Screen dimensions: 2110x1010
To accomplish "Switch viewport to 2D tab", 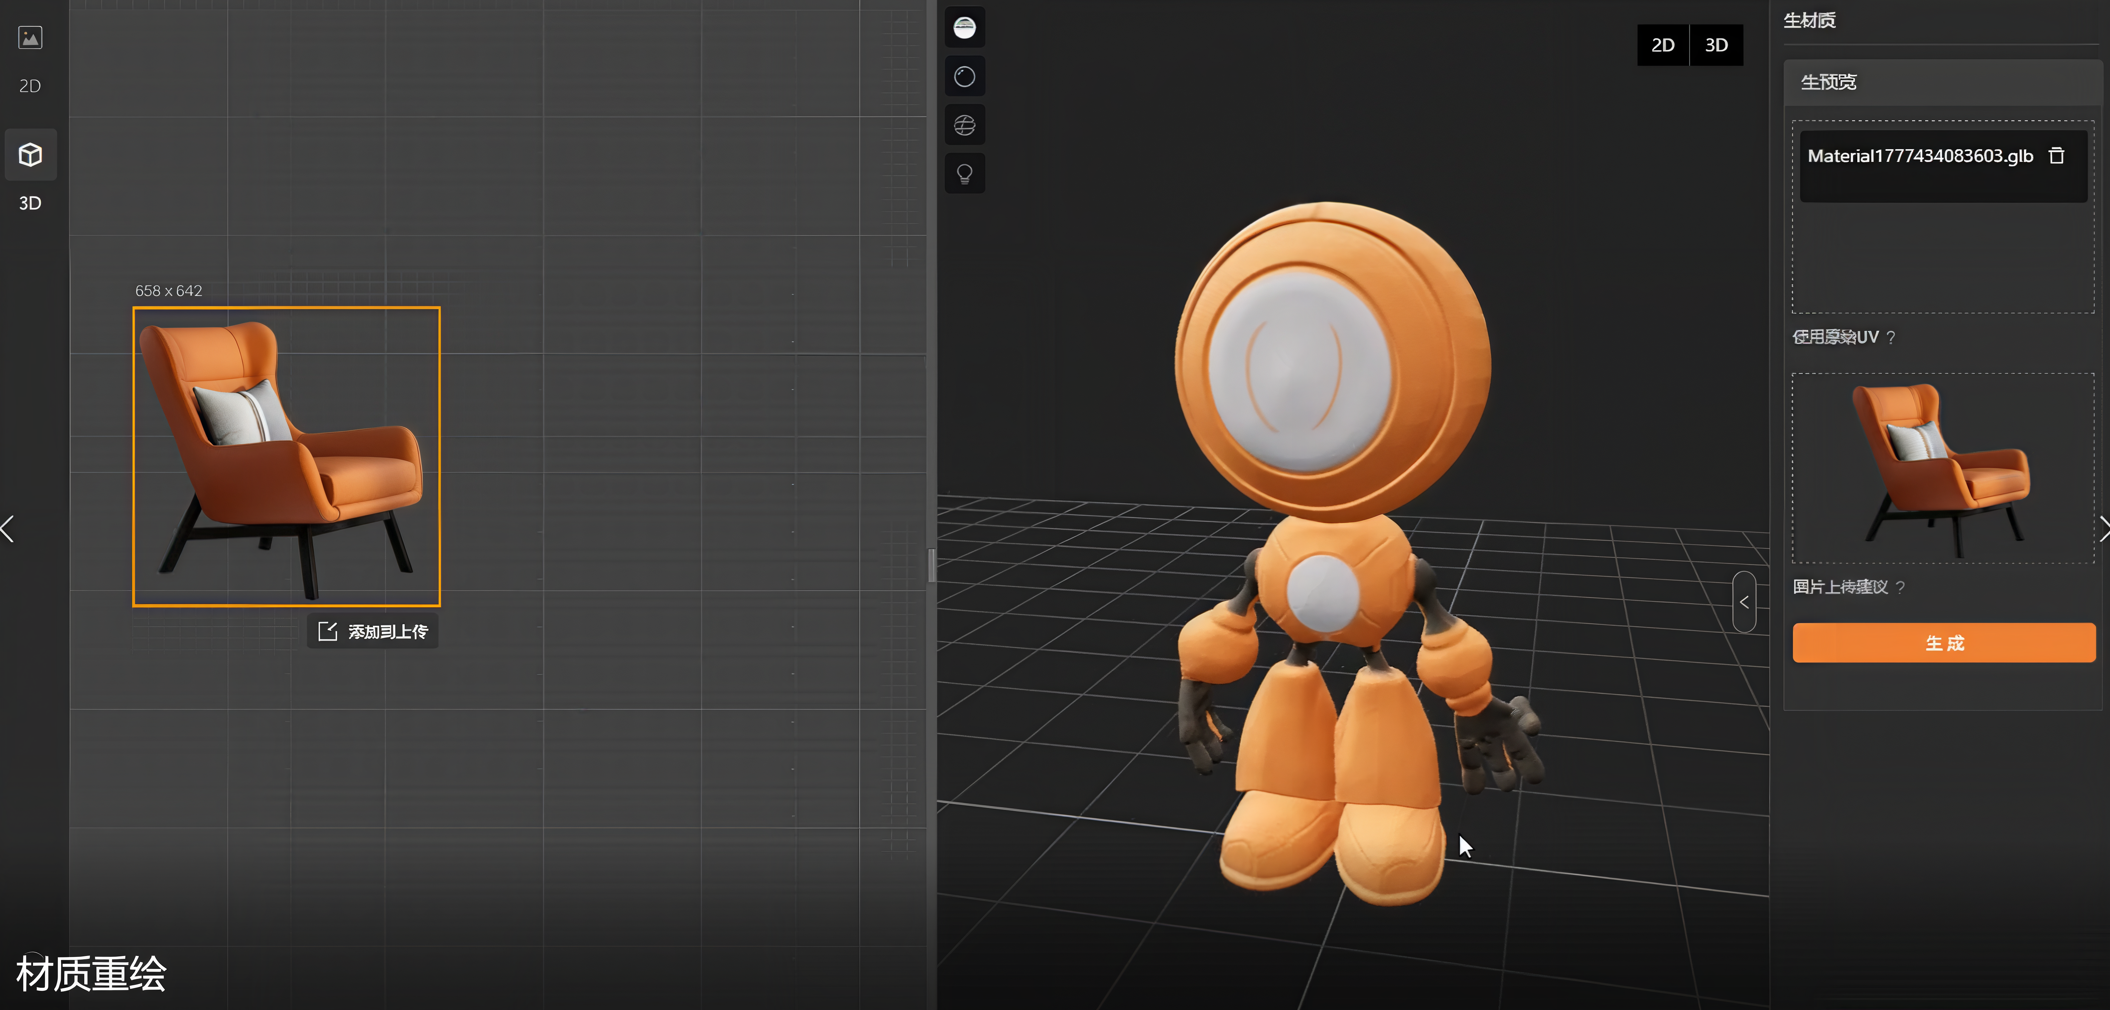I will [x=1663, y=45].
